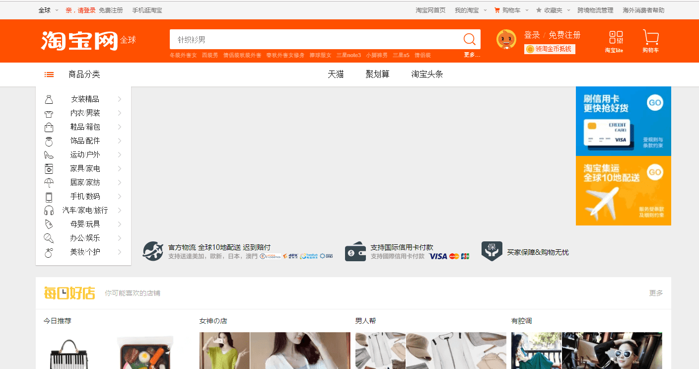Open the 全球 region dropdown
This screenshot has height=369, width=699.
pyautogui.click(x=49, y=10)
